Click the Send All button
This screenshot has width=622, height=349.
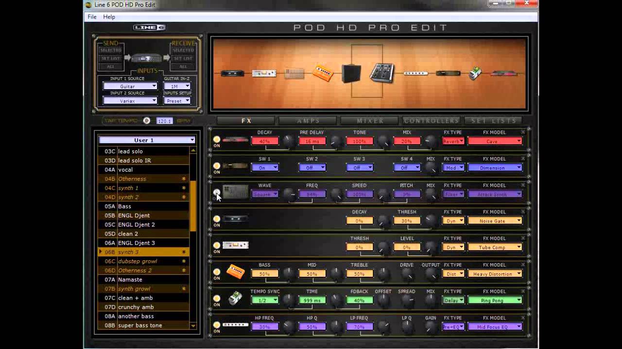point(111,66)
